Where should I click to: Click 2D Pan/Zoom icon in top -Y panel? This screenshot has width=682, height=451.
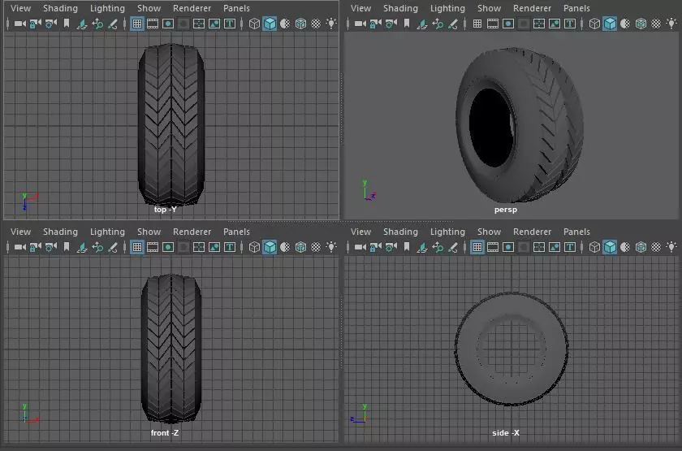[x=97, y=24]
